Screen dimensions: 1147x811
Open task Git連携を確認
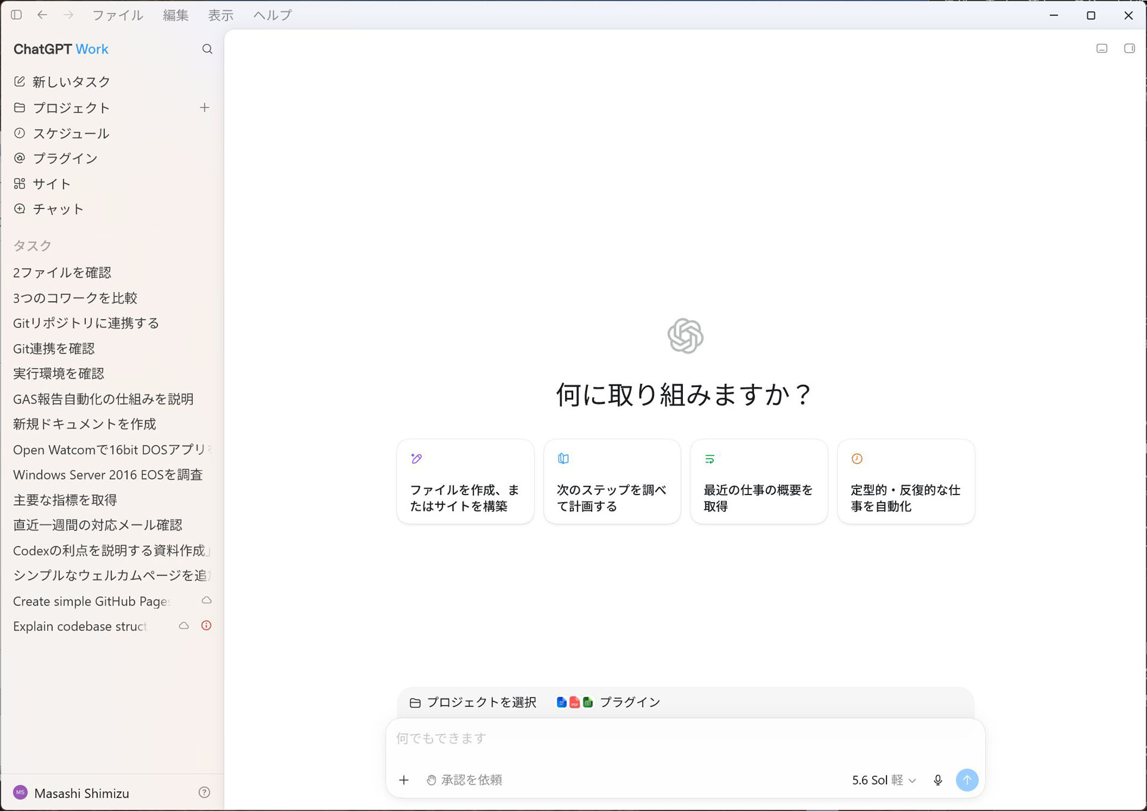coord(112,349)
